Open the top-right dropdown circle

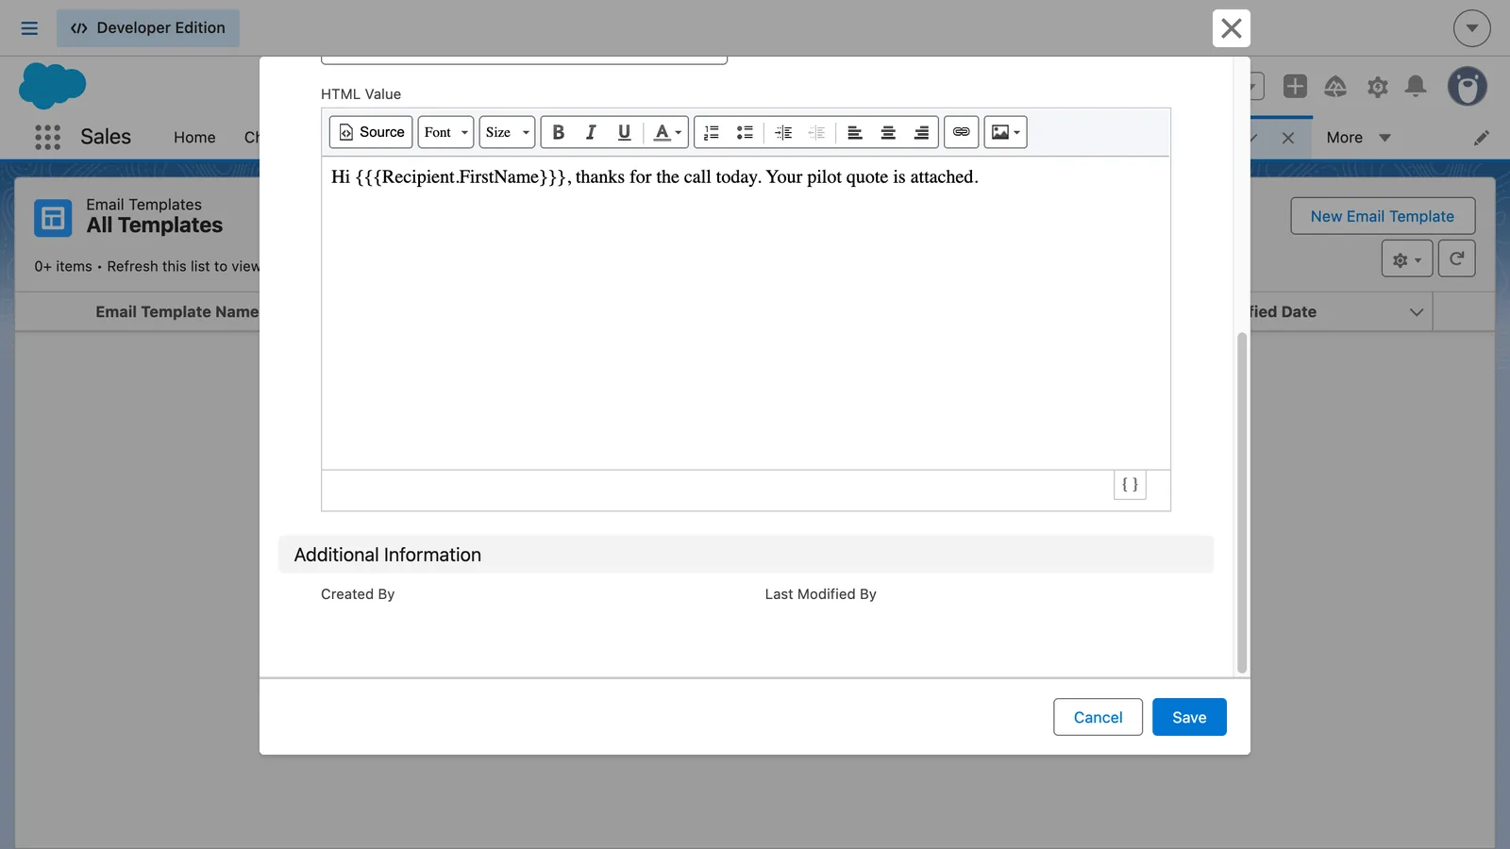pos(1471,28)
